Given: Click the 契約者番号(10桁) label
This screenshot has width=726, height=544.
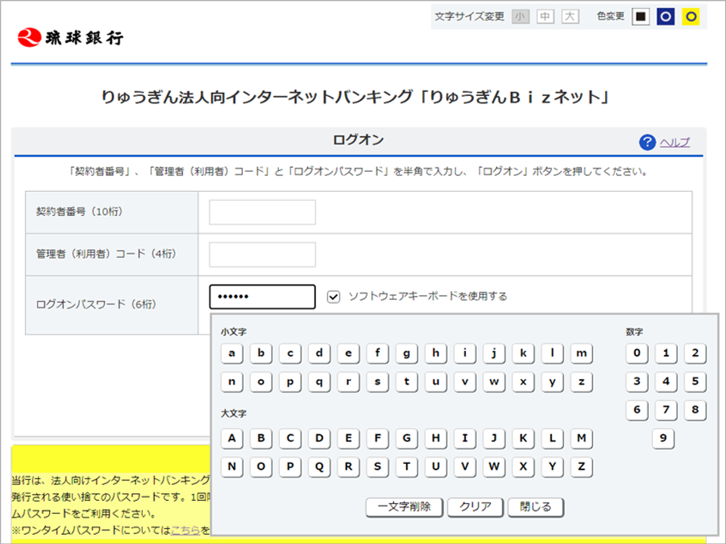Looking at the screenshot, I should [79, 212].
